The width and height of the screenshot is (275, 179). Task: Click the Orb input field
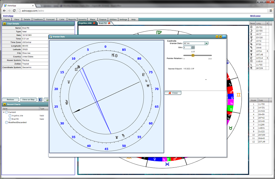click(187, 47)
